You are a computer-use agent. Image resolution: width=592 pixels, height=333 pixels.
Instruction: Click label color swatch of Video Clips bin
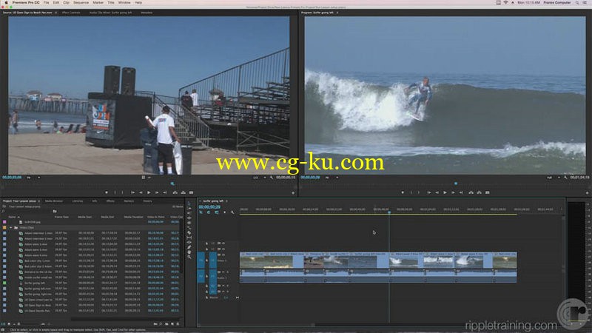[4, 228]
